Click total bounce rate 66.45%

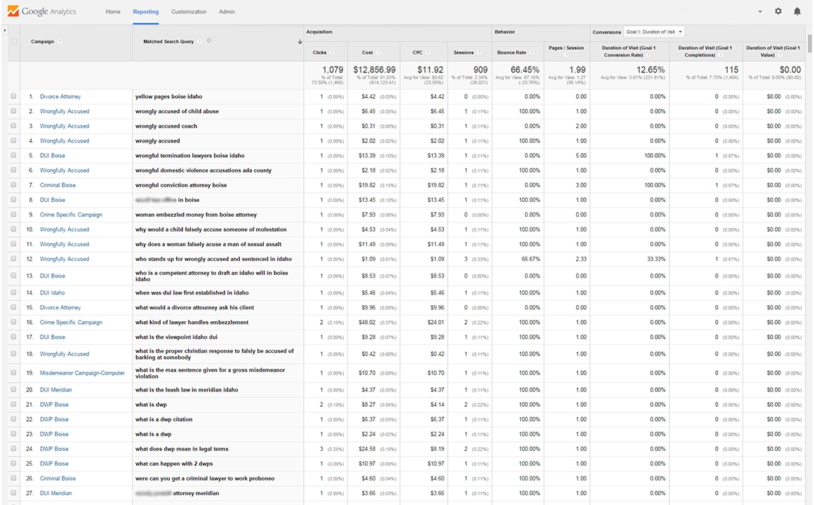[525, 69]
